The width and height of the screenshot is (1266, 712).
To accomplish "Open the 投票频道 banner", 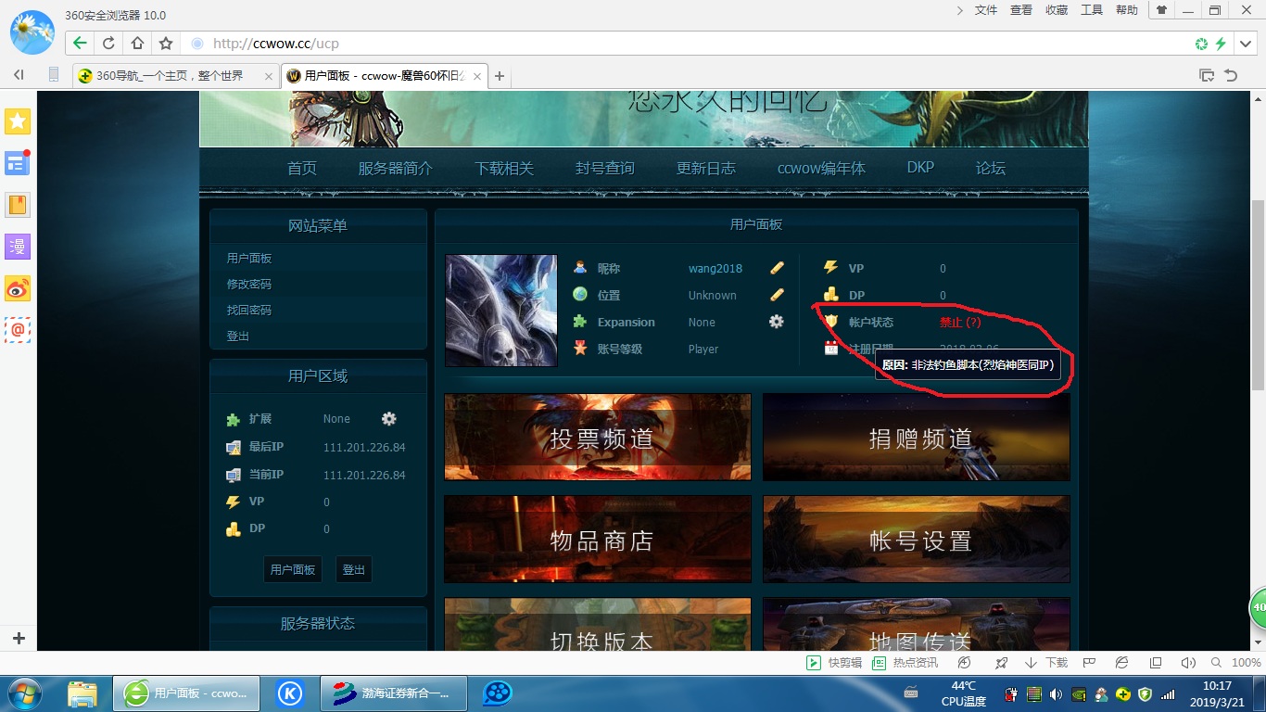I will tap(598, 437).
